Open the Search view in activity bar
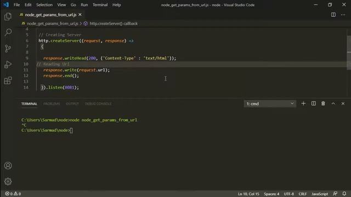The width and height of the screenshot is (351, 197). (8, 32)
